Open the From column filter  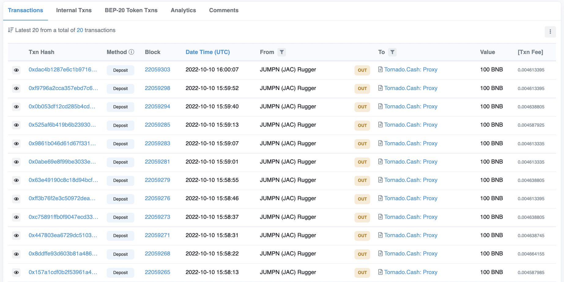[x=282, y=52]
